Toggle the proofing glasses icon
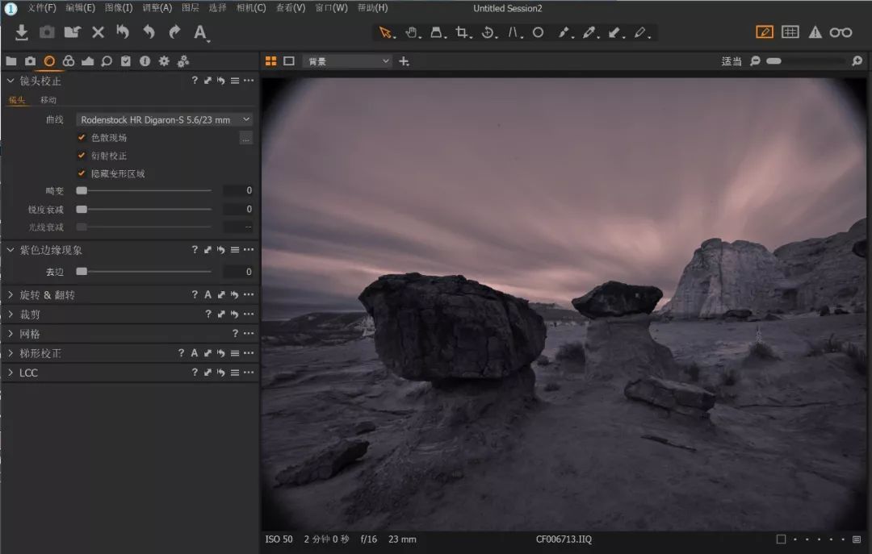 (x=841, y=32)
